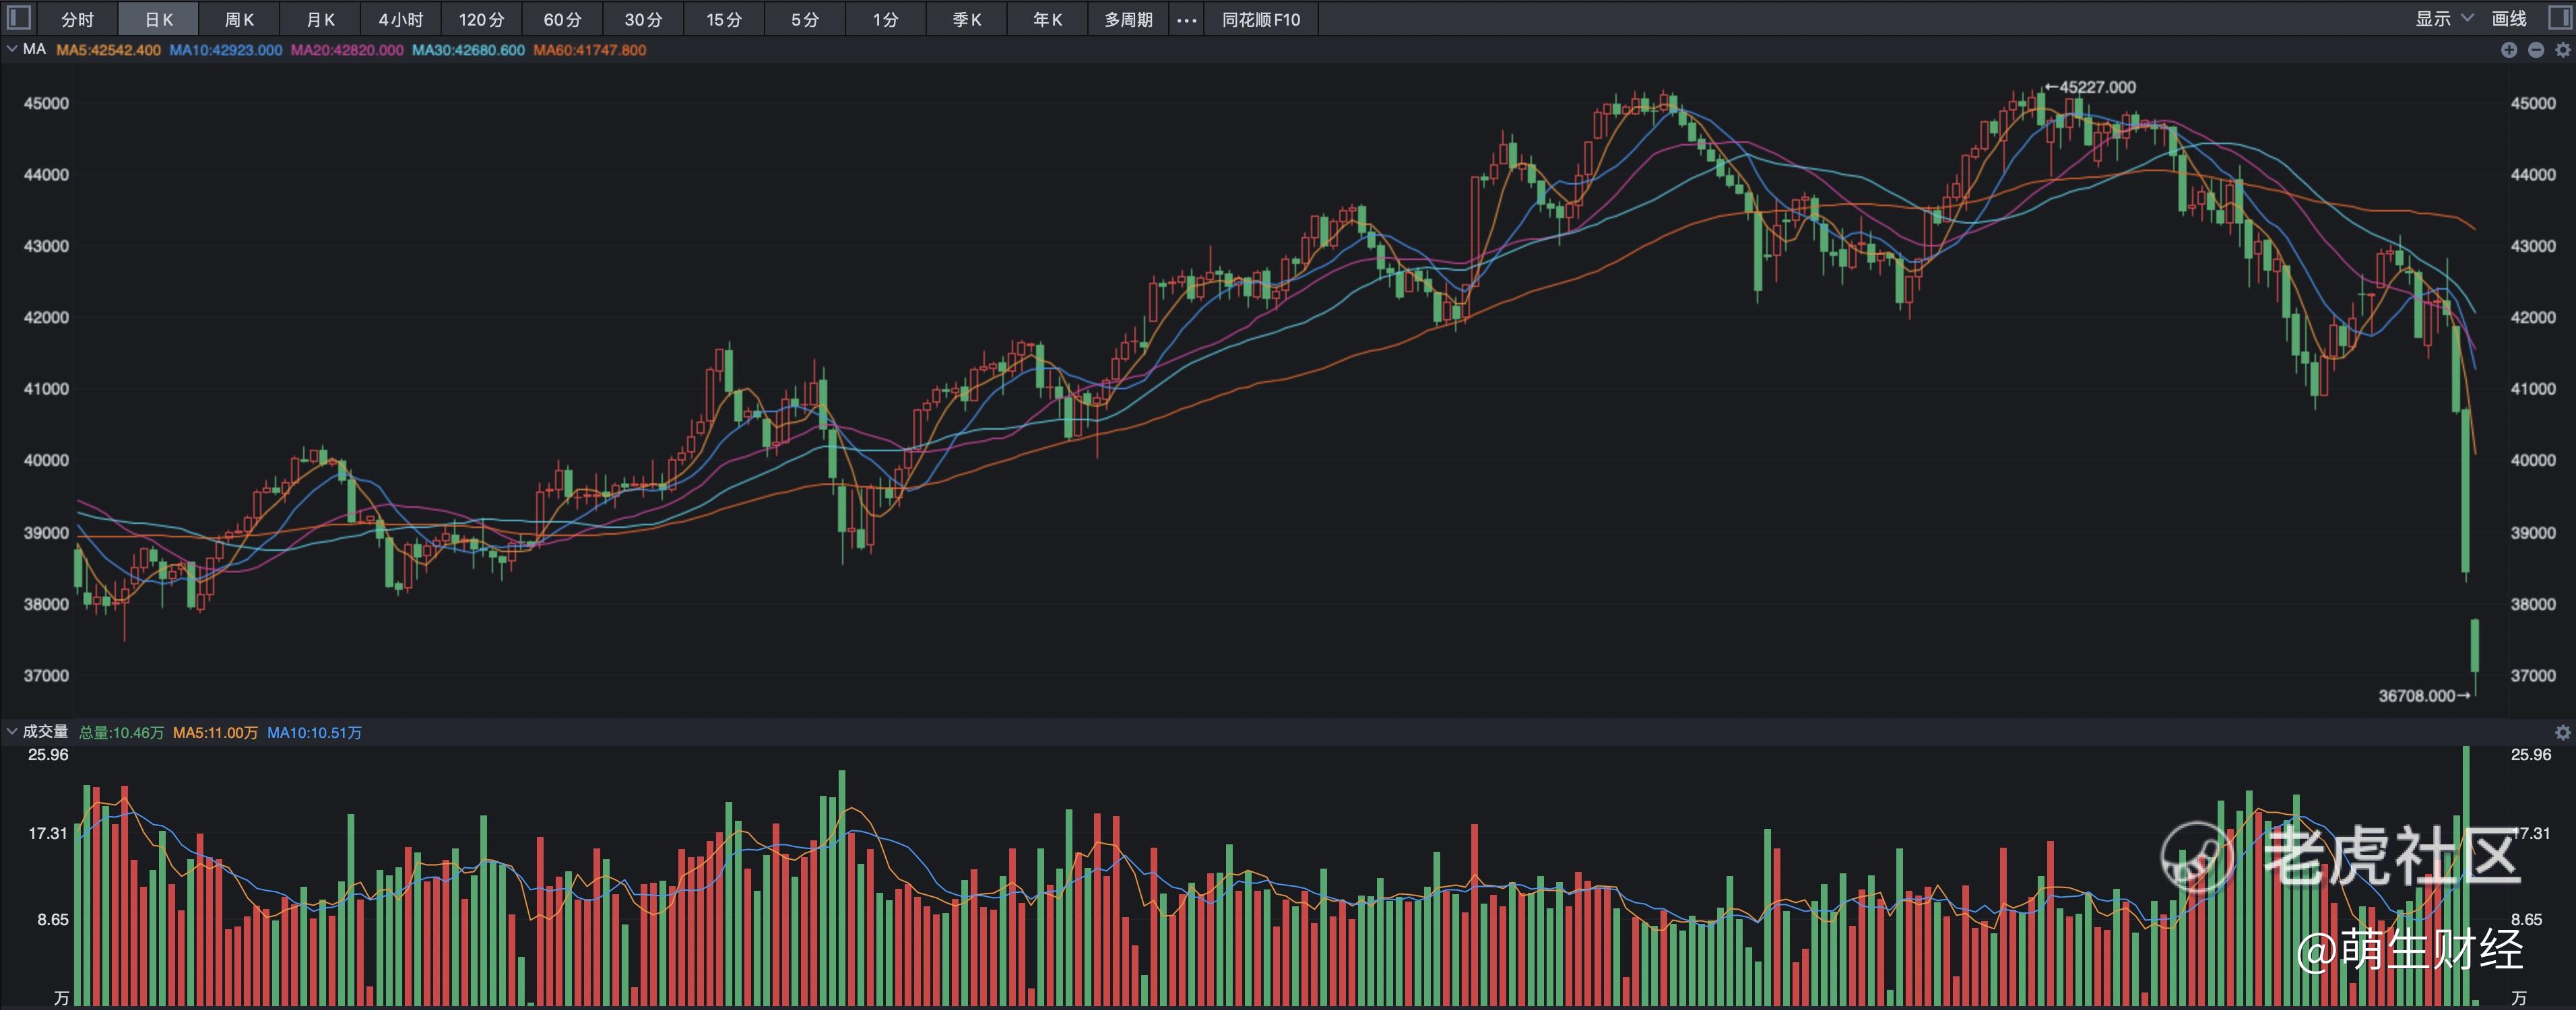2576x1010 pixels.
Task: Collapse the MA indicator chevron
Action: [11, 49]
